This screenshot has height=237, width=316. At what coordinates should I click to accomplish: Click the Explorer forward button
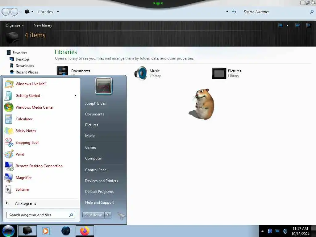(x=14, y=12)
